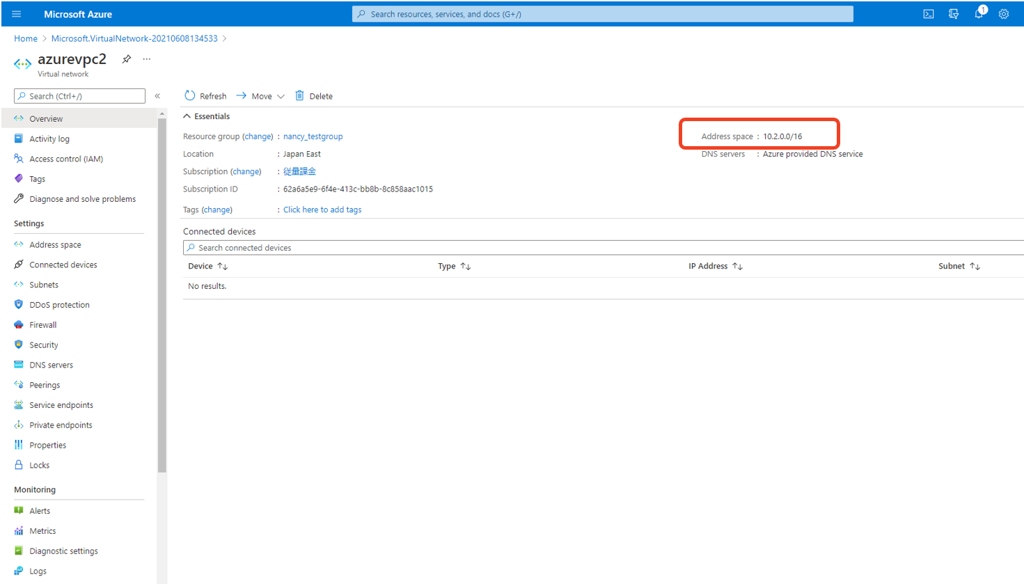Click the Metrics chart icon
Image resolution: width=1024 pixels, height=584 pixels.
pos(19,530)
